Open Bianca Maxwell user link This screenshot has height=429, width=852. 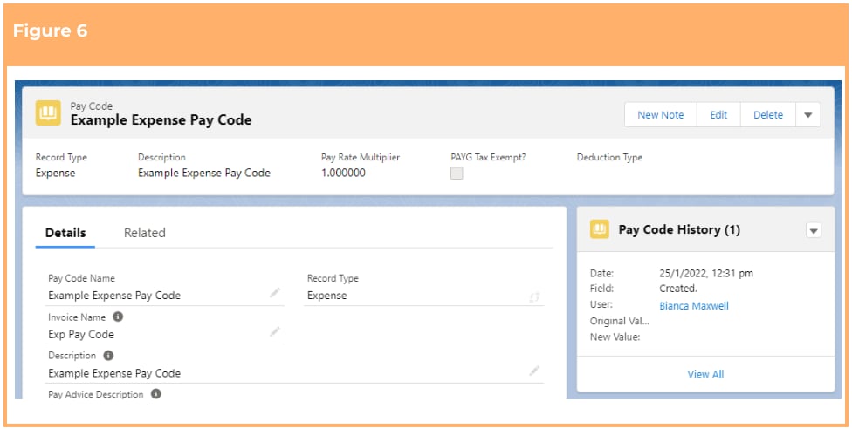(694, 306)
